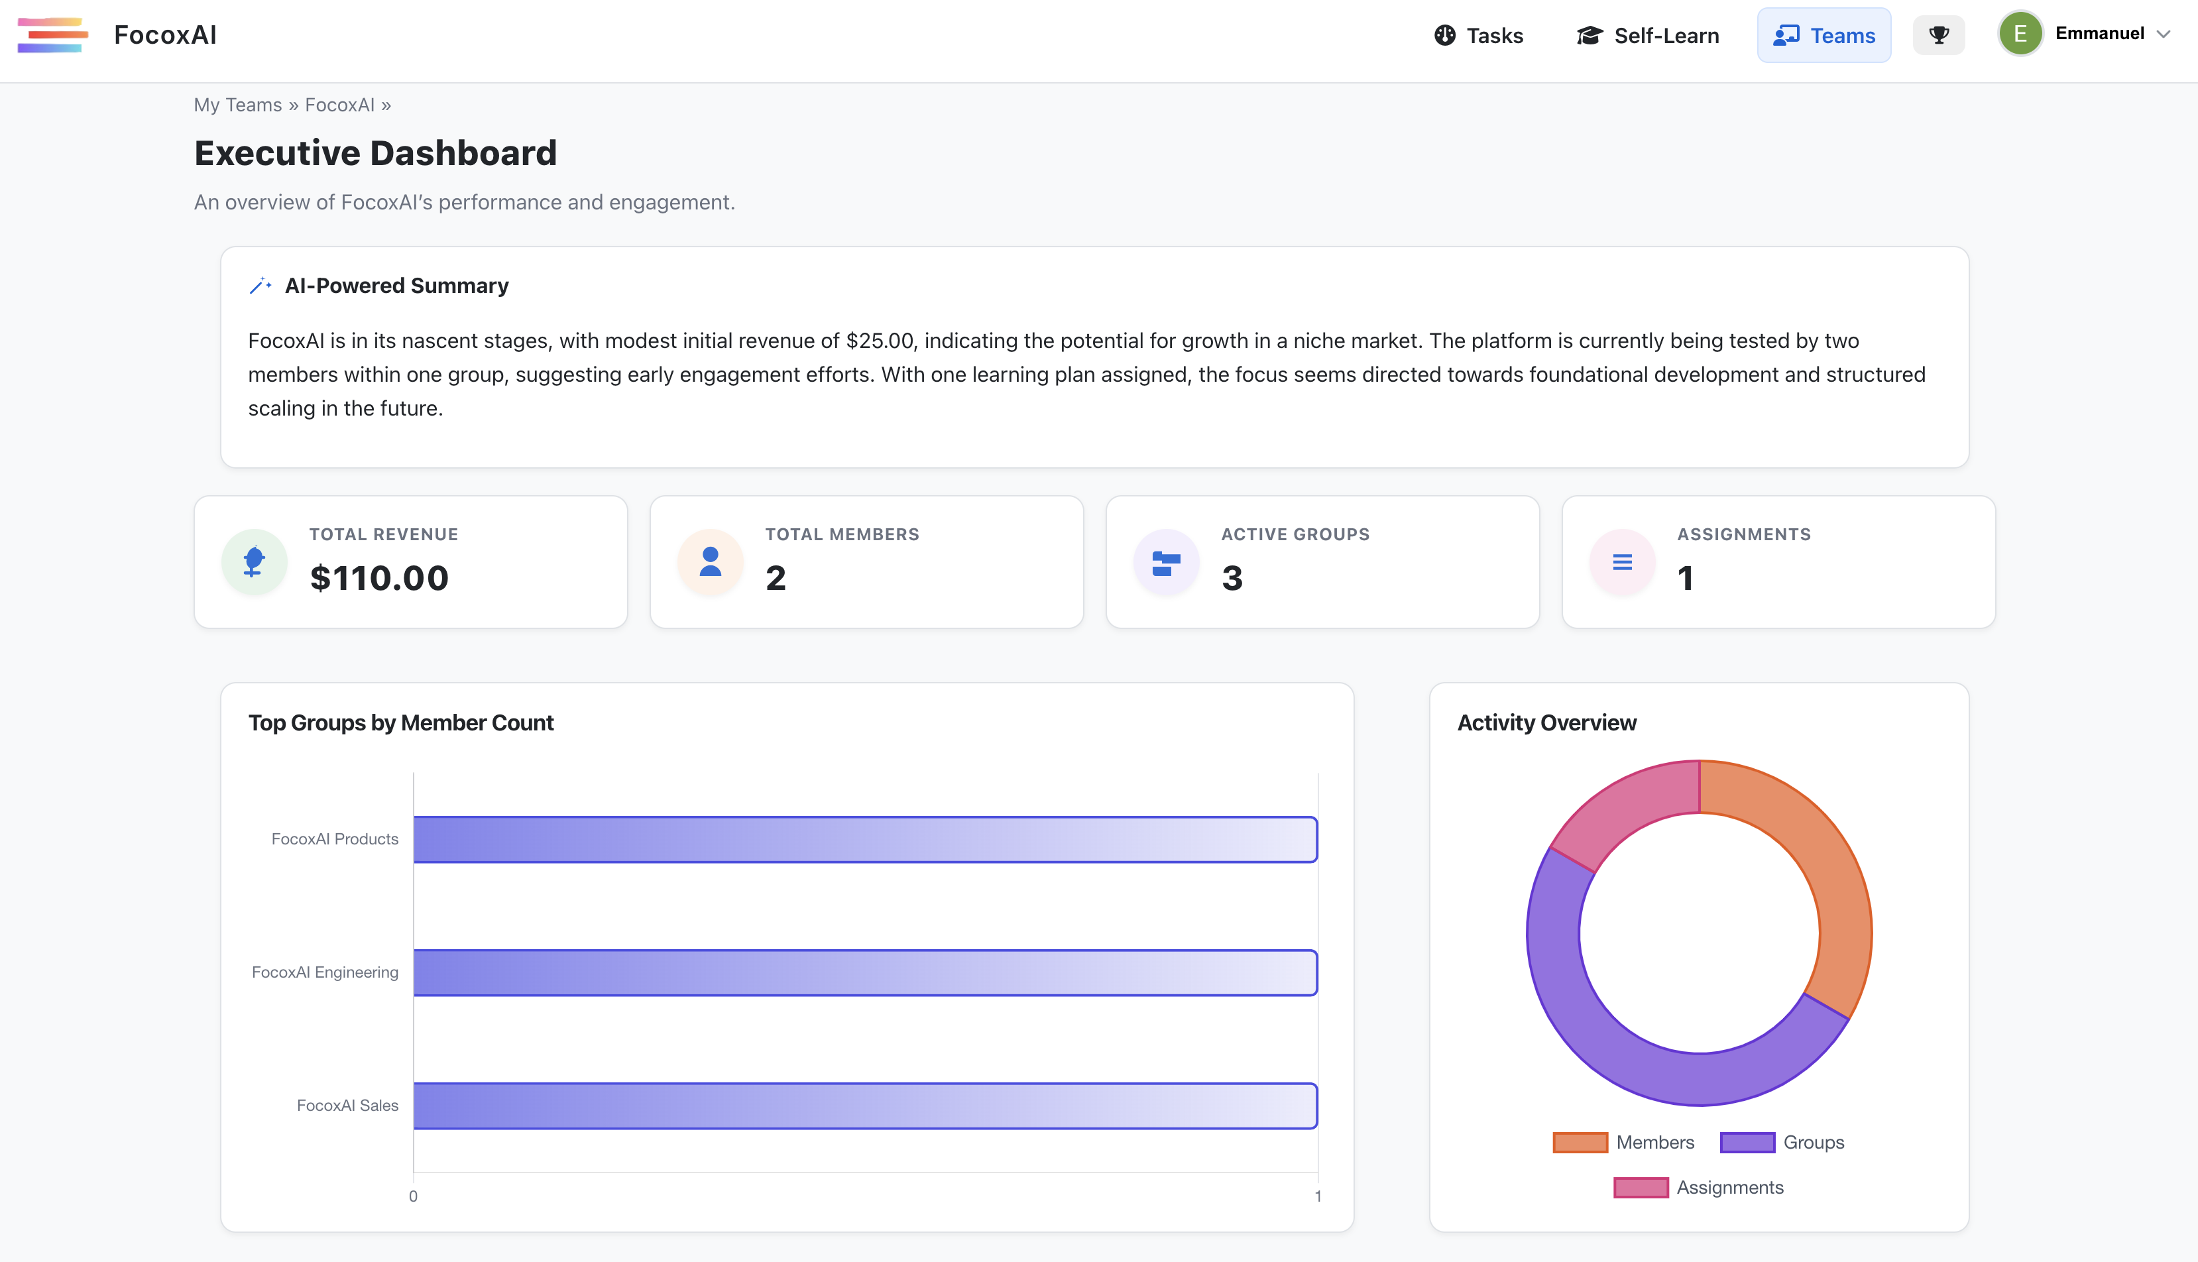Select the Self-Learn graduation cap icon
The height and width of the screenshot is (1262, 2198).
coord(1589,34)
